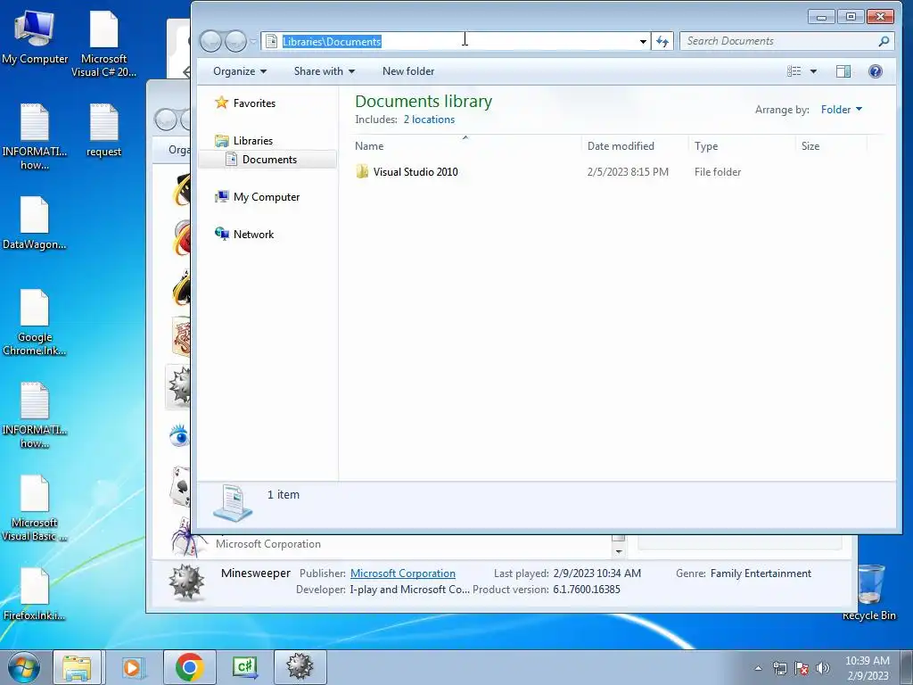Select DataWagon file on desktop
This screenshot has width=913, height=685.
[x=35, y=223]
